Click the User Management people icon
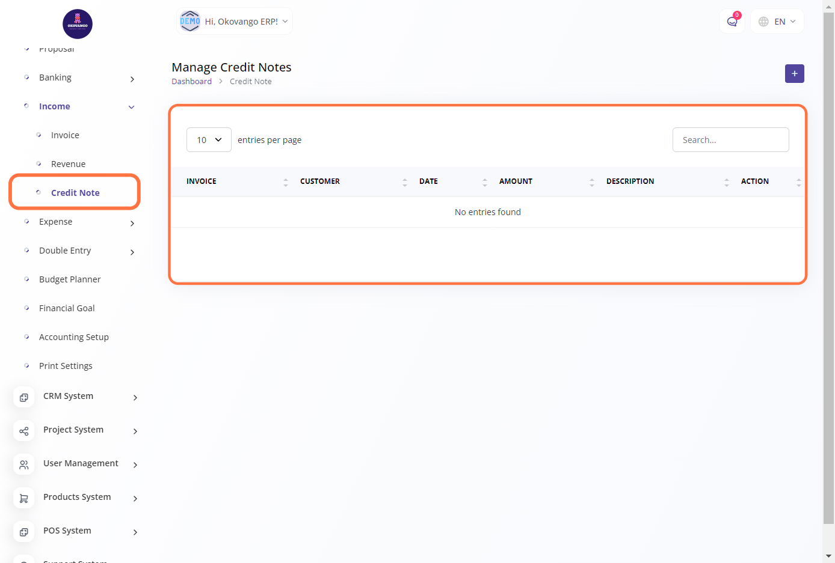 (x=24, y=464)
